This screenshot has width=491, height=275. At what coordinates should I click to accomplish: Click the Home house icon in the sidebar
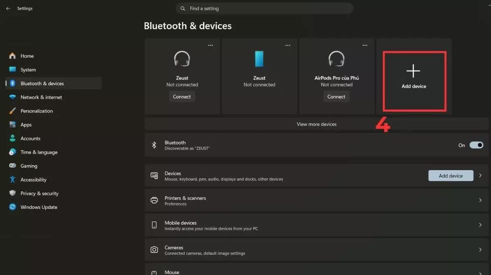coord(13,56)
